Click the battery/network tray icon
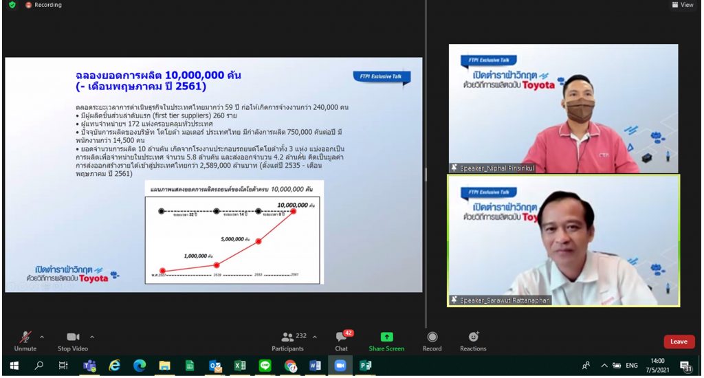 pos(617,366)
